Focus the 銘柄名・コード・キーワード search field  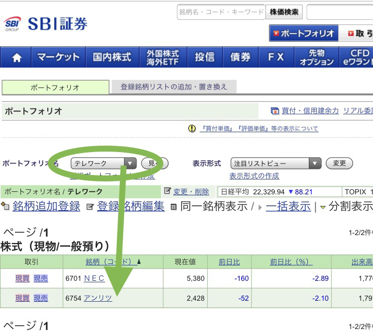(x=221, y=12)
